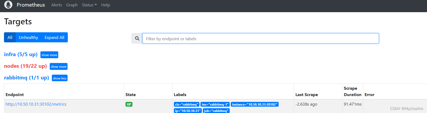This screenshot has height=113, width=427.
Task: Open the Prometheus home link
Action: (31, 5)
